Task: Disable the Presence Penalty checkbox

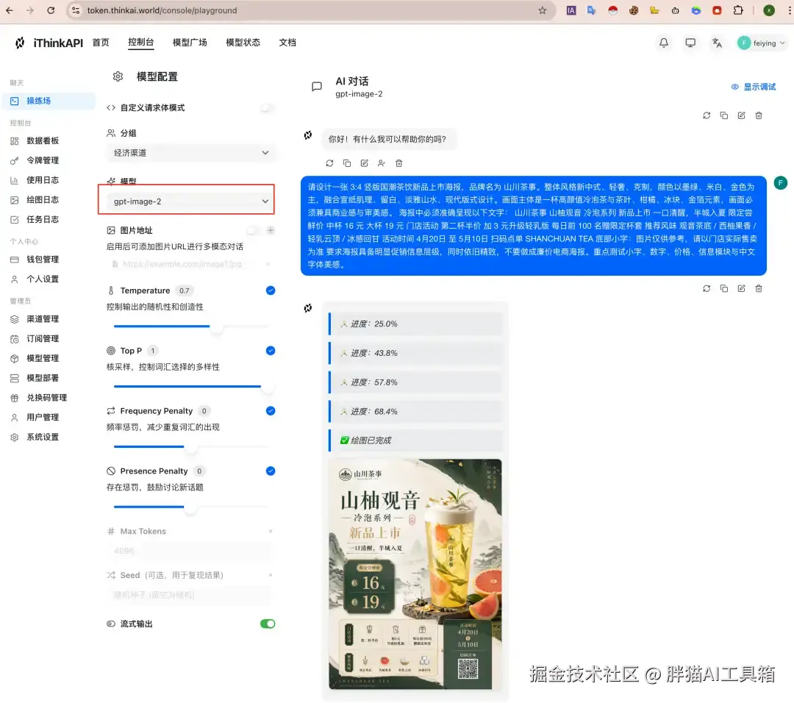Action: [271, 471]
